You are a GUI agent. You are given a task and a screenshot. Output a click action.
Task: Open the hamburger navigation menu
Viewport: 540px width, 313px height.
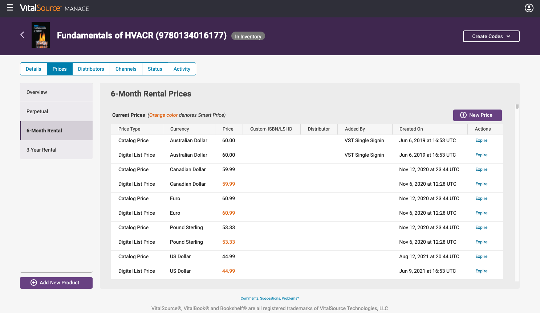[10, 8]
